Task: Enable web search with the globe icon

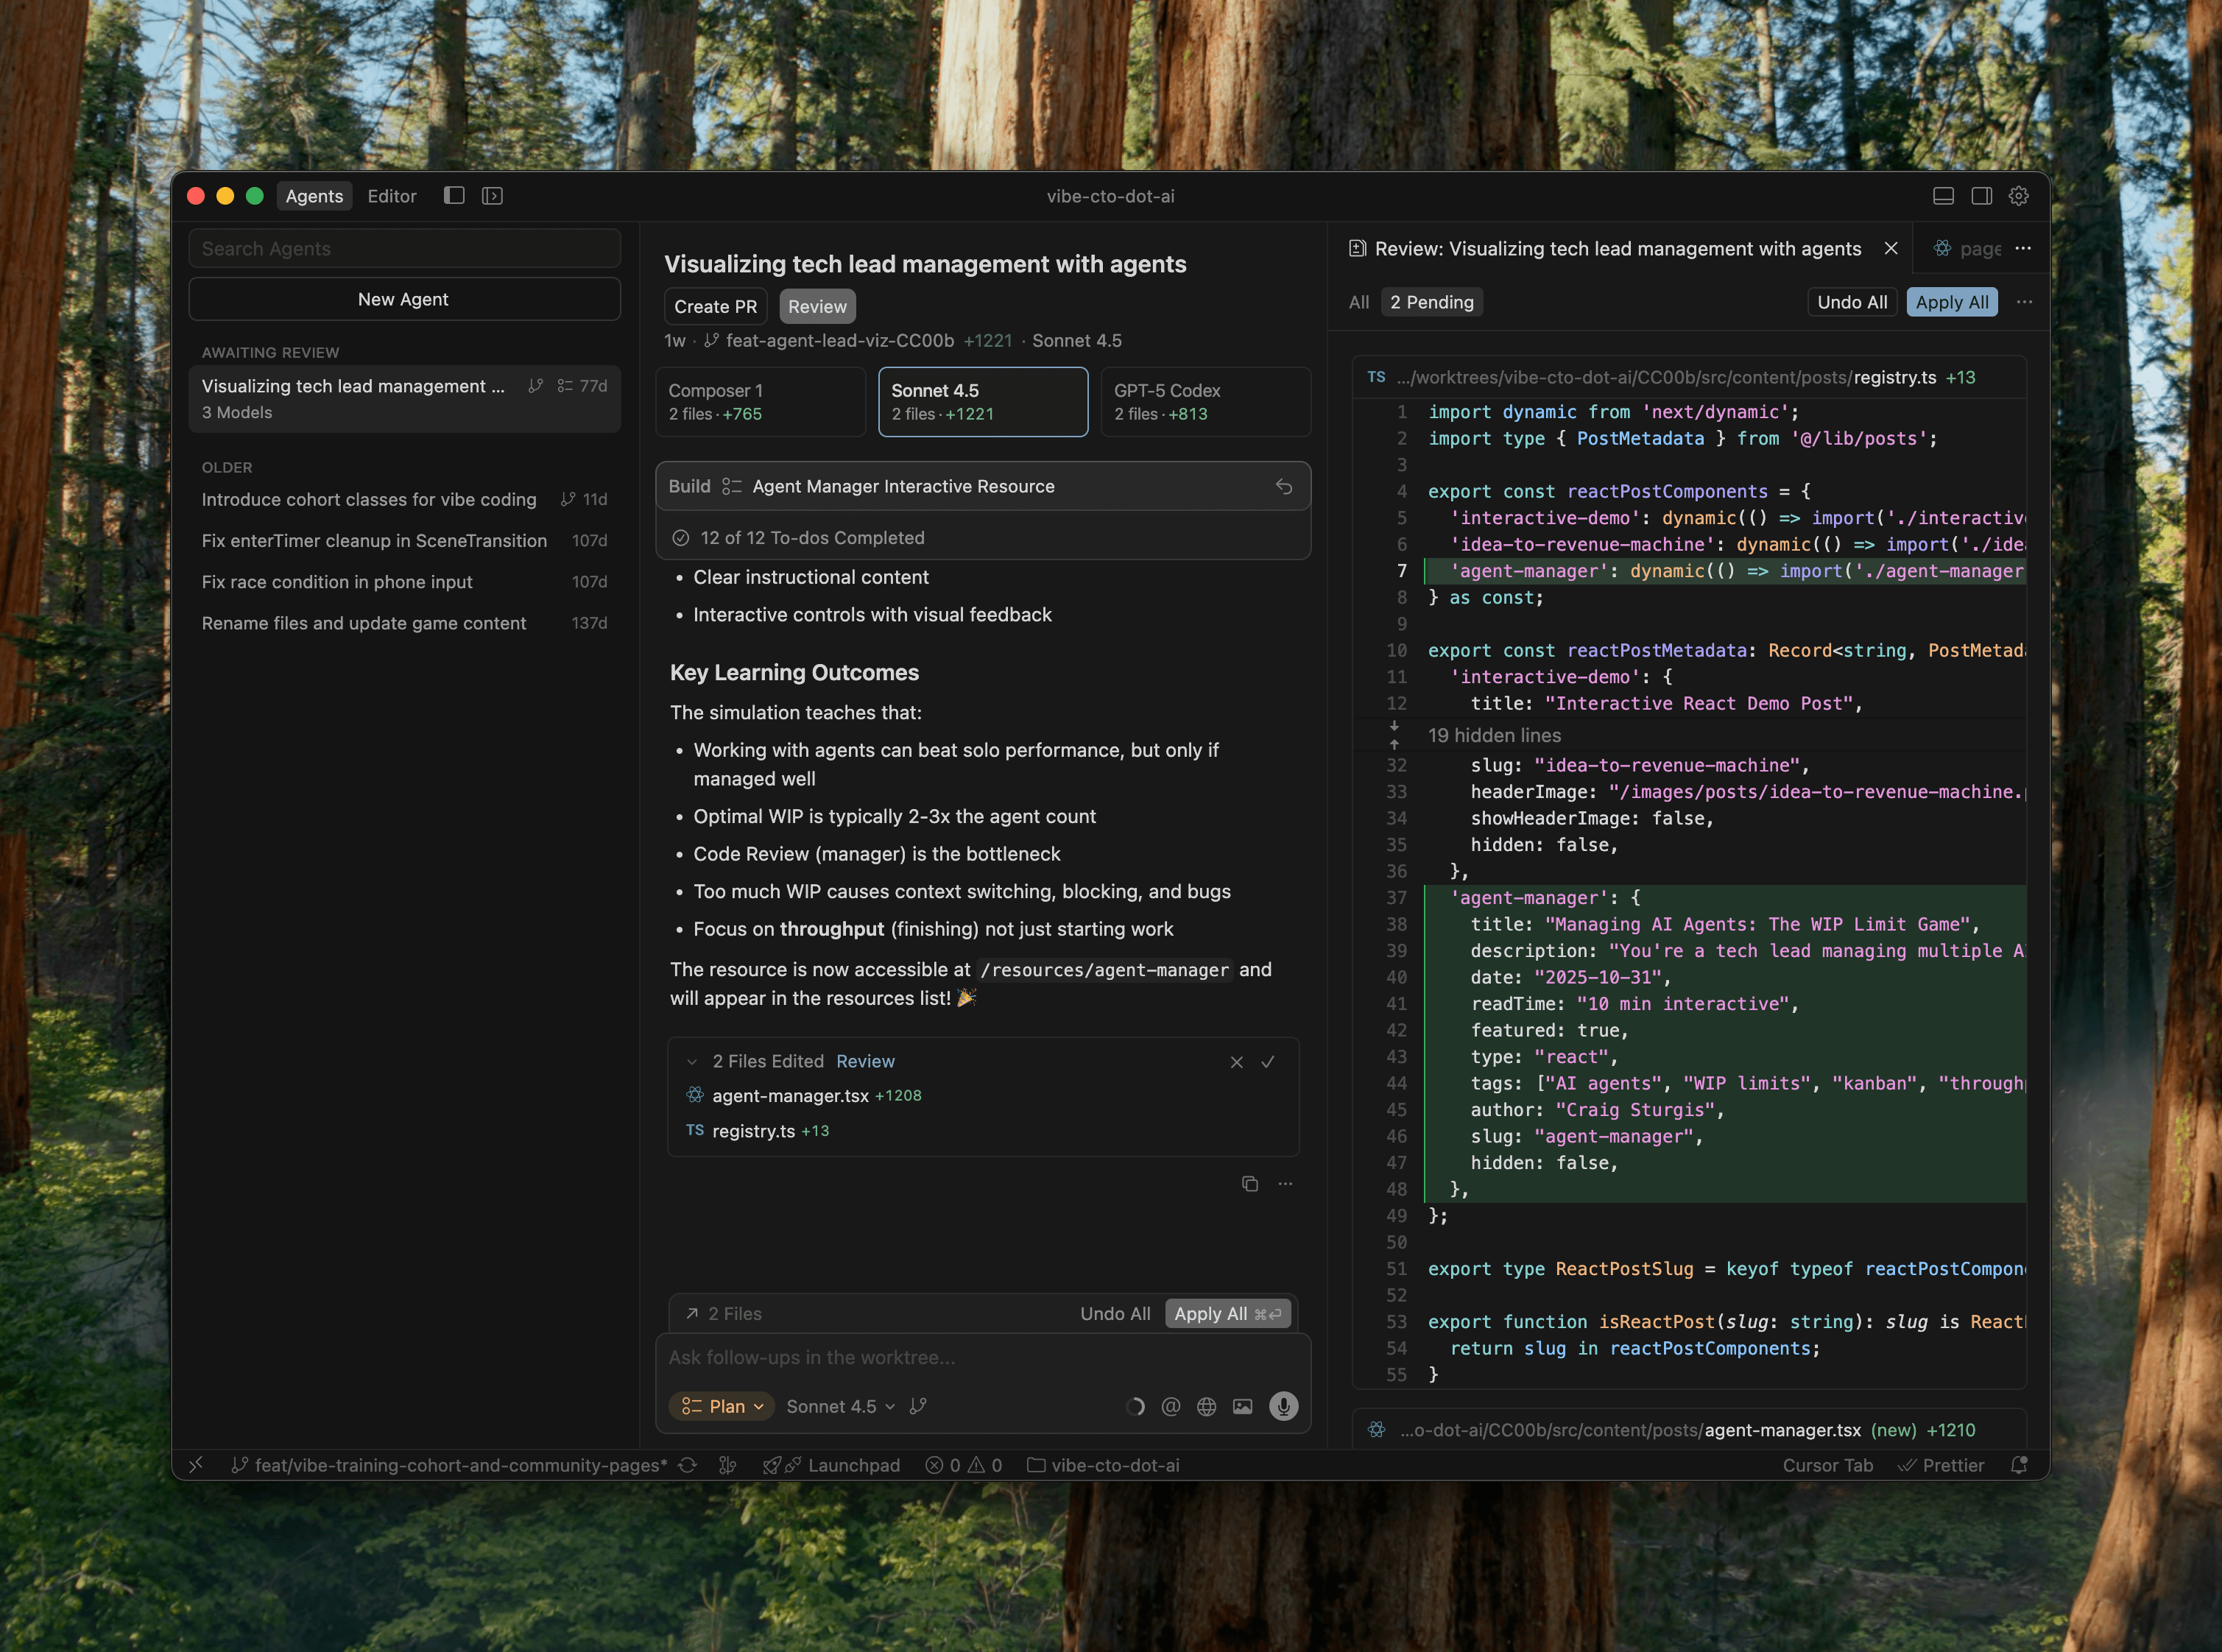Action: pos(1207,1406)
